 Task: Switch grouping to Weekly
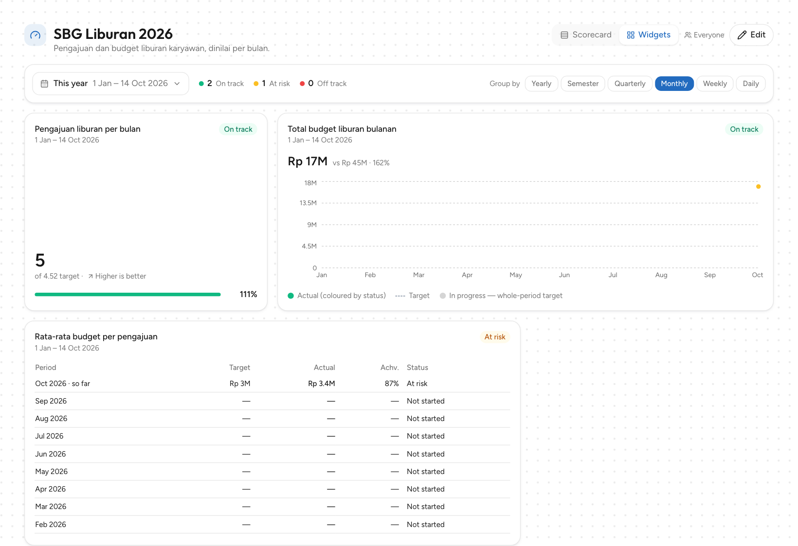715,84
